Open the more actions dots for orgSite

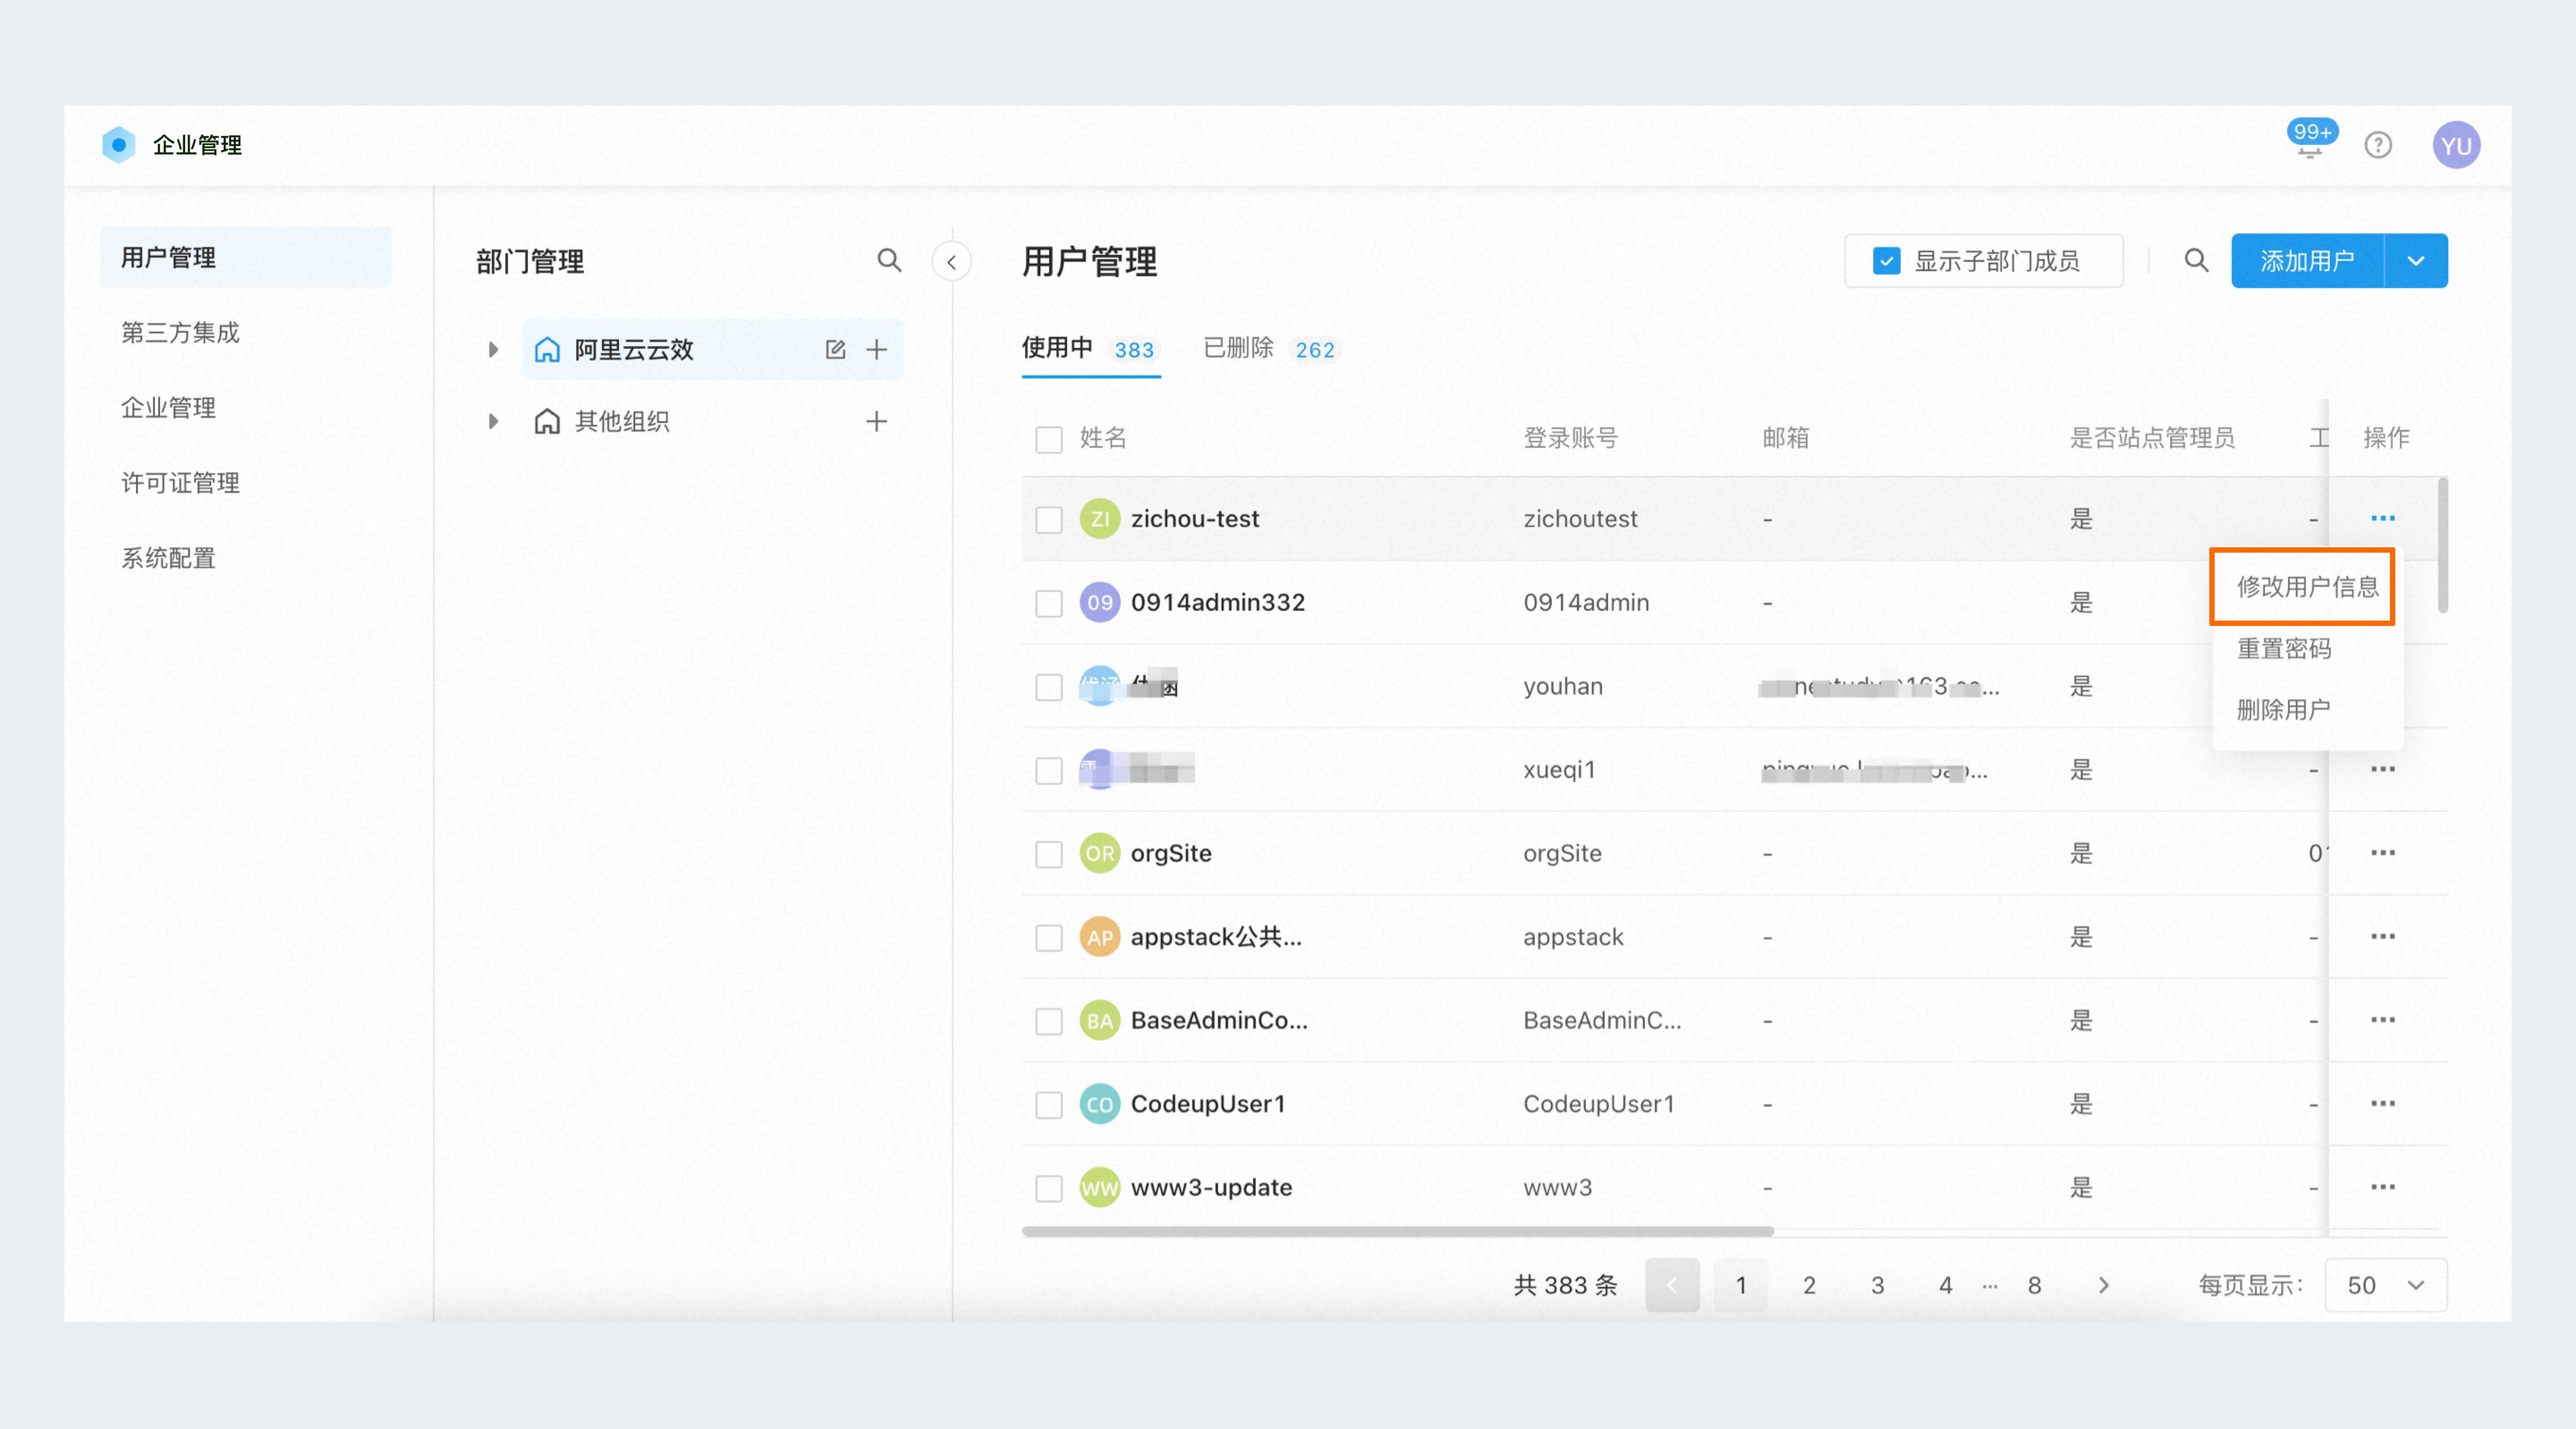tap(2383, 853)
